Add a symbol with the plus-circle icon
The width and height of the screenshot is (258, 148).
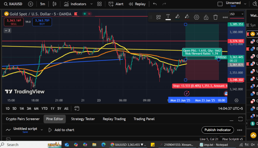click(x=31, y=4)
